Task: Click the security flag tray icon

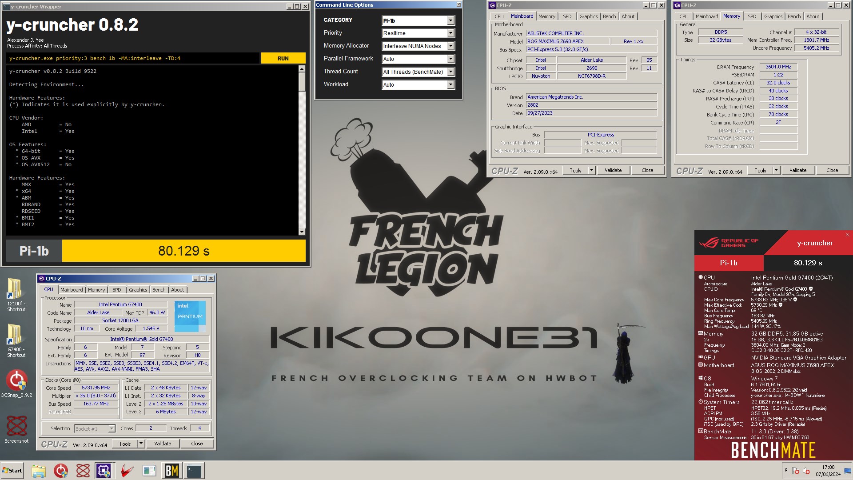Action: tap(796, 471)
